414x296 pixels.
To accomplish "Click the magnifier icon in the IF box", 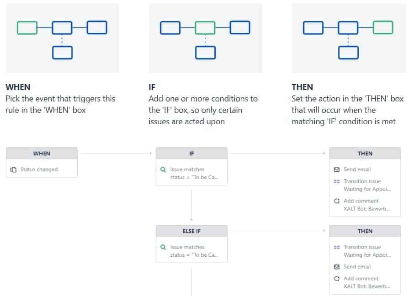I will [x=163, y=169].
